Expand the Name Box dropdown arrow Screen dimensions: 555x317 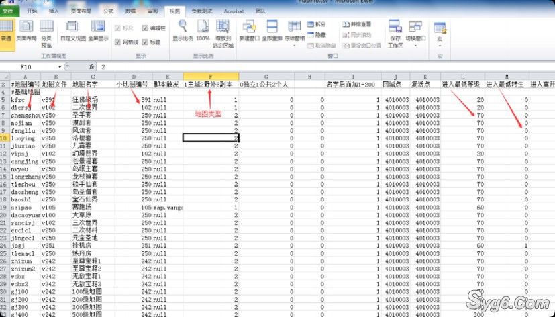[x=60, y=67]
